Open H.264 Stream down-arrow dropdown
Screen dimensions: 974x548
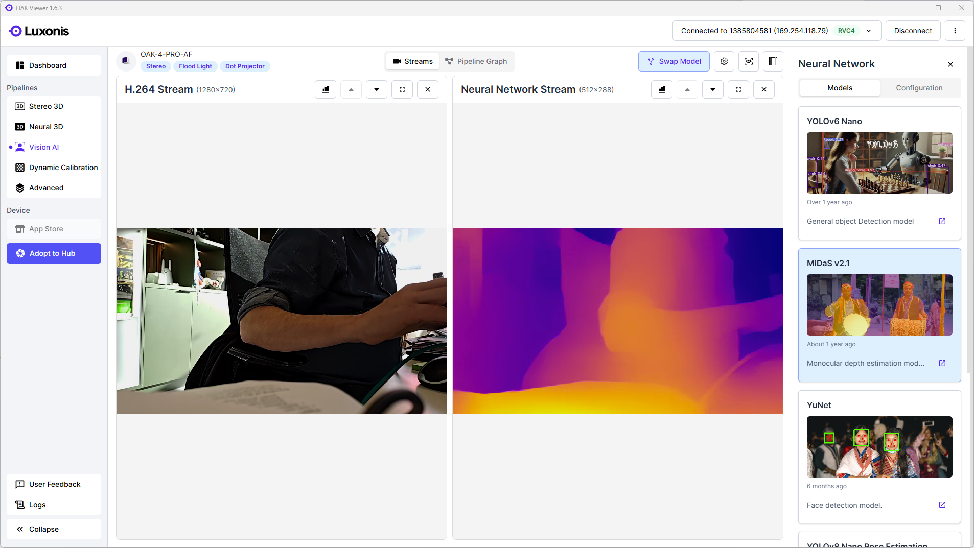click(377, 89)
